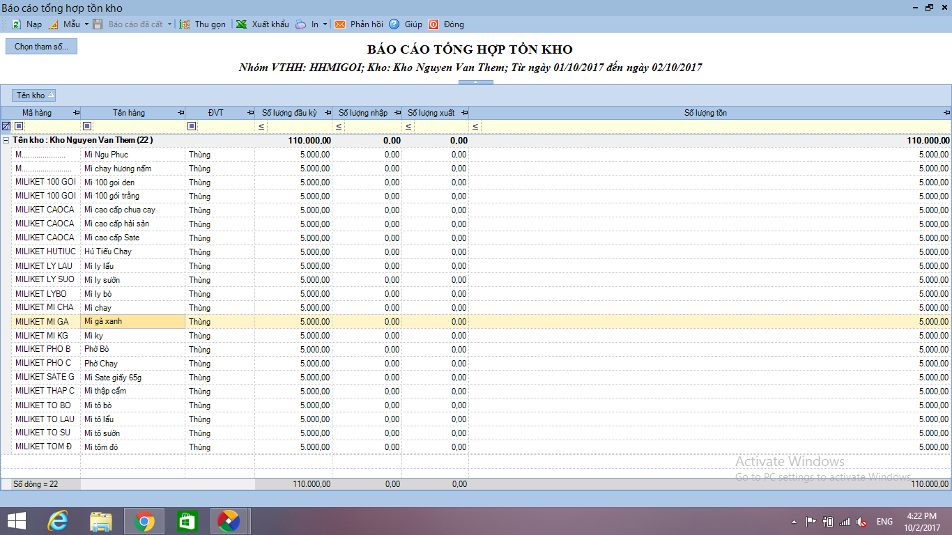952x535 pixels.
Task: Click the Thu gọn toolbar label
Action: point(210,24)
